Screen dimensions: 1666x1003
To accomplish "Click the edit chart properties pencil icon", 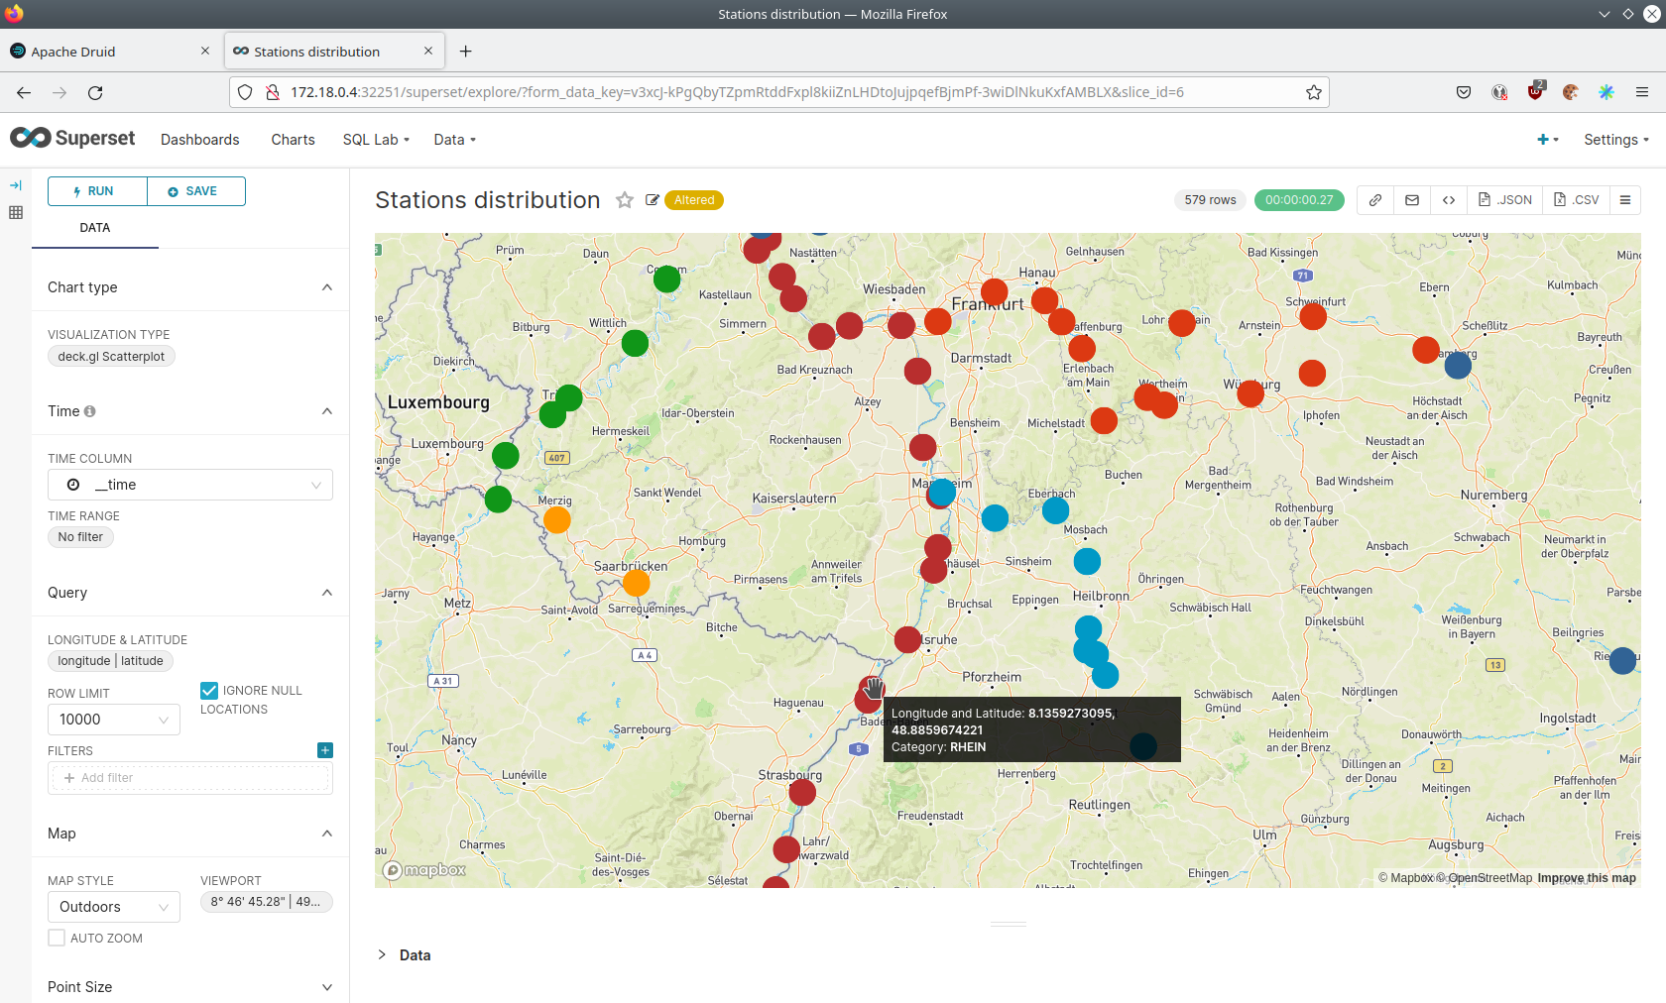I will pos(652,200).
